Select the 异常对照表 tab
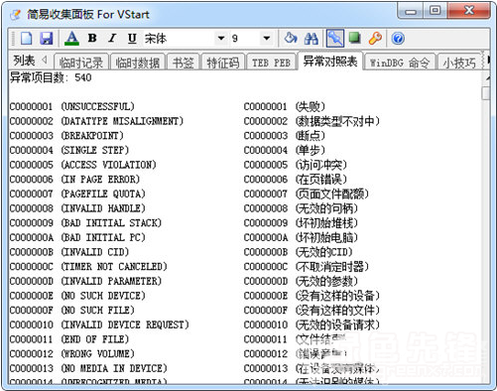Screen dimensions: 497x391 330,61
